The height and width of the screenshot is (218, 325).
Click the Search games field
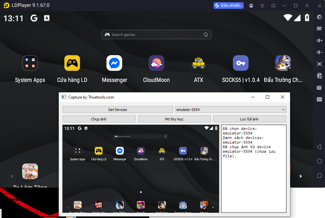156,35
